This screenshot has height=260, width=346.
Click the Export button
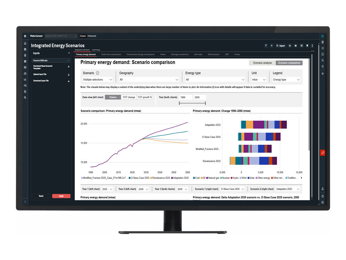280,46
